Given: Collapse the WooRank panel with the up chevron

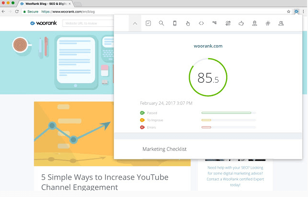Looking at the screenshot, I should [x=135, y=24].
